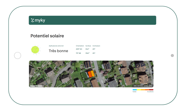186x111 pixels.
Task: Zoom in on the map with plus
Action: pyautogui.click(x=31, y=63)
